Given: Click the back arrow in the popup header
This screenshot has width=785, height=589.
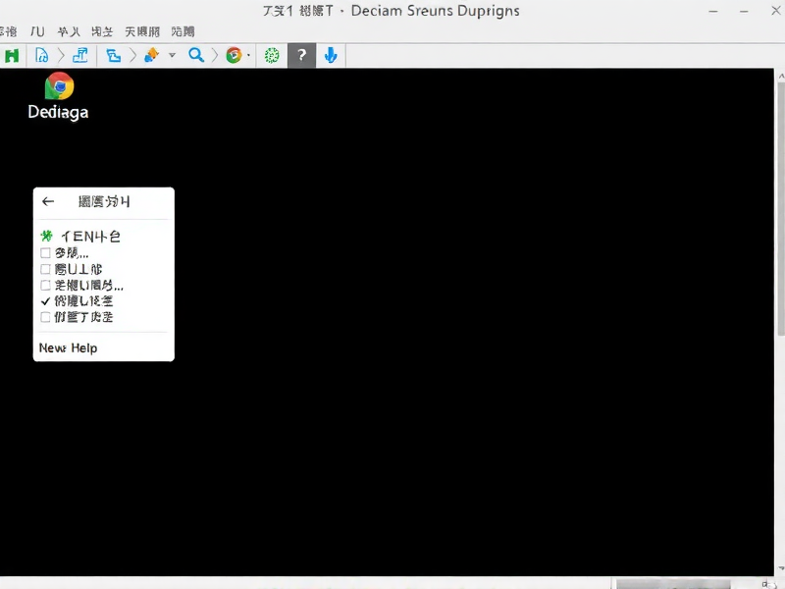Looking at the screenshot, I should coord(48,201).
